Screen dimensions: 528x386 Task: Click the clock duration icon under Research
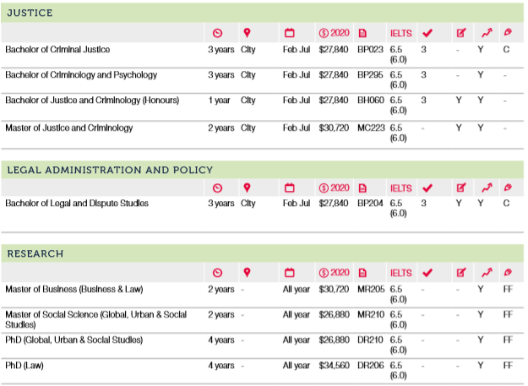tap(217, 273)
